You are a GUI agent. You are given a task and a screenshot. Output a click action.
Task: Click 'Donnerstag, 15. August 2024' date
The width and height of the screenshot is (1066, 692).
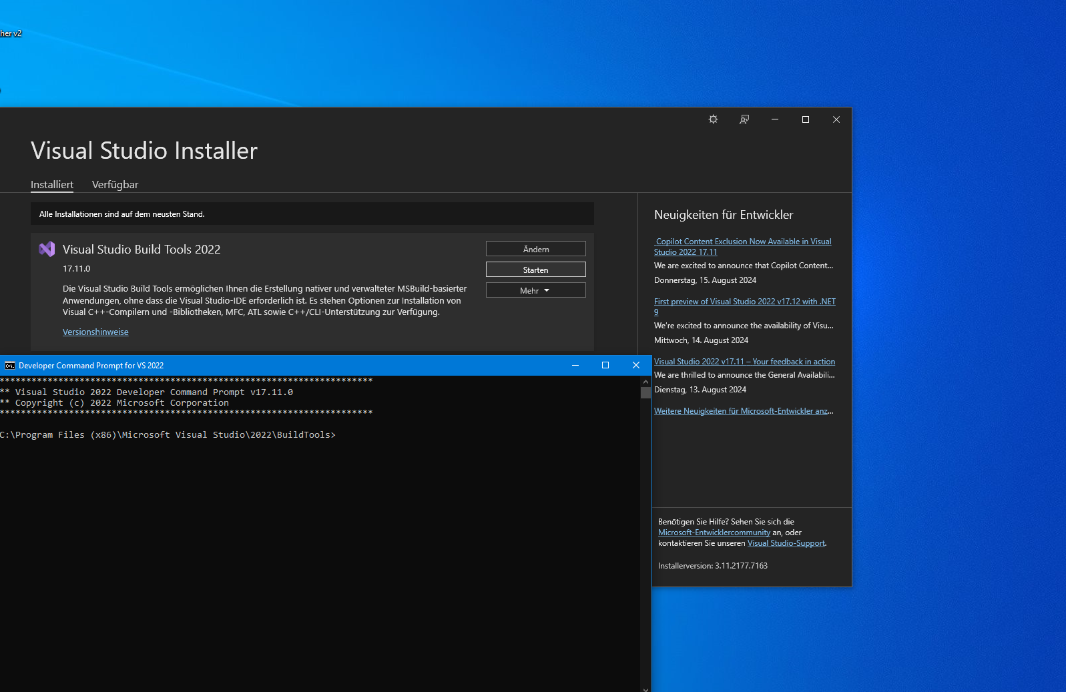[705, 280]
